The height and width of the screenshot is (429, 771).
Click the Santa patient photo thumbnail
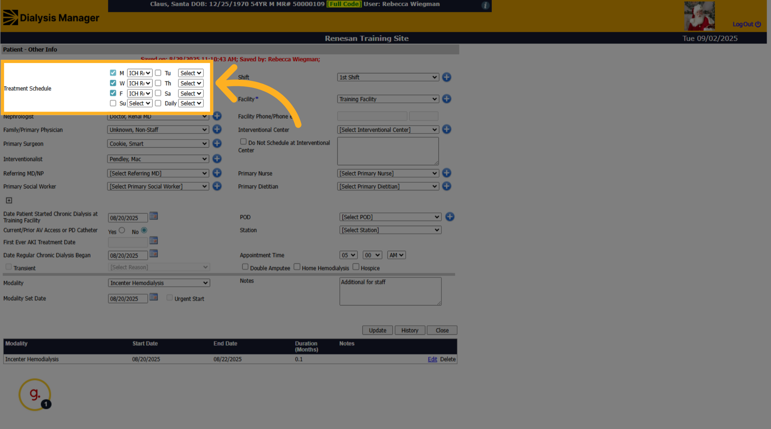tap(699, 16)
